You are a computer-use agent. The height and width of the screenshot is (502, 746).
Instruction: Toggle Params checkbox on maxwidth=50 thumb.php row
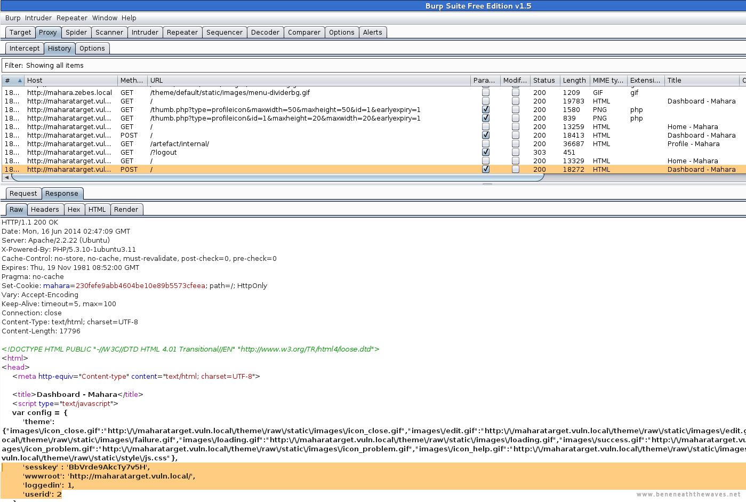pos(486,109)
